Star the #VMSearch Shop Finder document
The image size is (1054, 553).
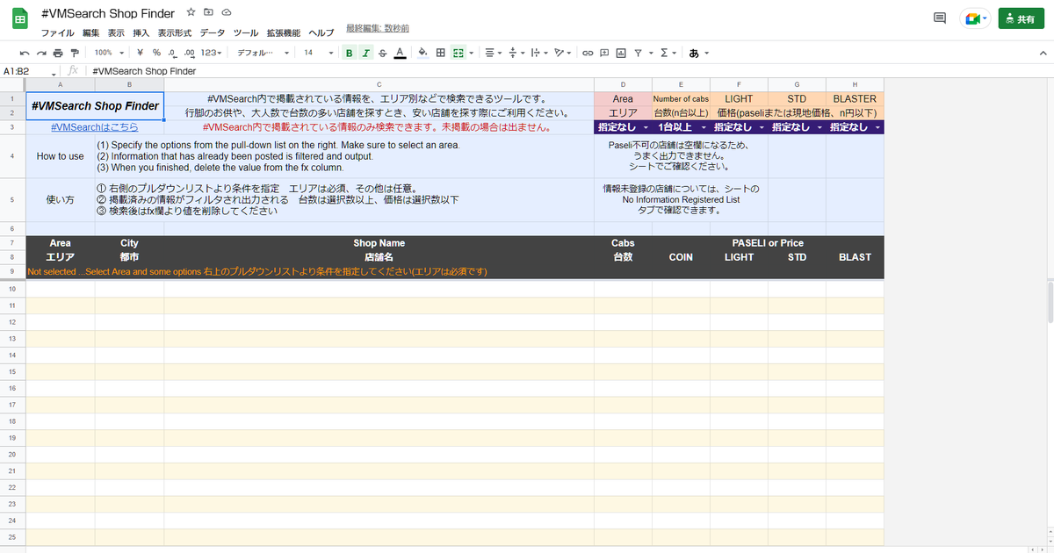(191, 13)
